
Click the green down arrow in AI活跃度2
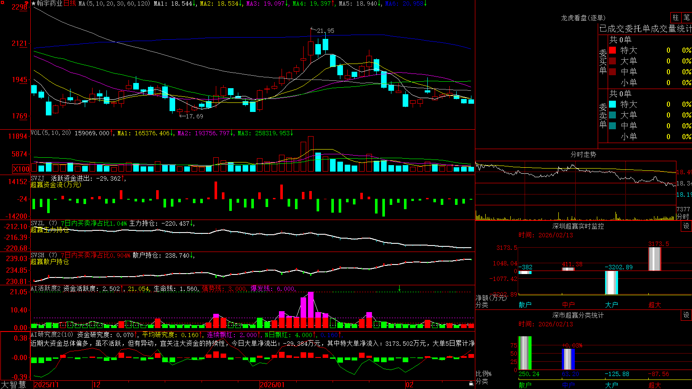399,288
